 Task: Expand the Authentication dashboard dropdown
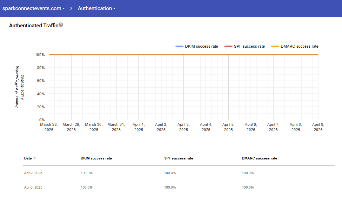click(96, 8)
